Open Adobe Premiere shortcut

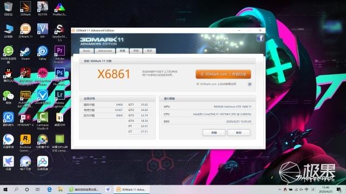tap(59, 54)
